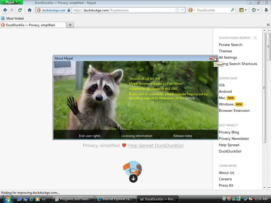
Task: Launch Internet Explorer from quick launch
Action: click(31, 199)
